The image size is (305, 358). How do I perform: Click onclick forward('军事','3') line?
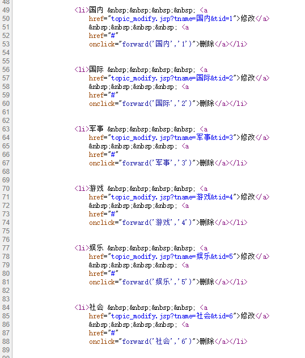click(168, 163)
